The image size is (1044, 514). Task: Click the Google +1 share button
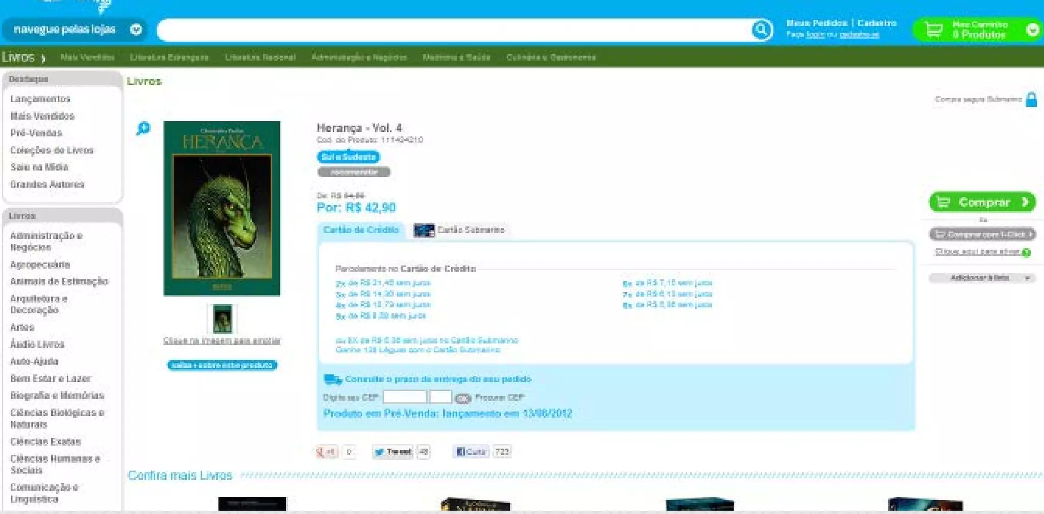pyautogui.click(x=327, y=451)
